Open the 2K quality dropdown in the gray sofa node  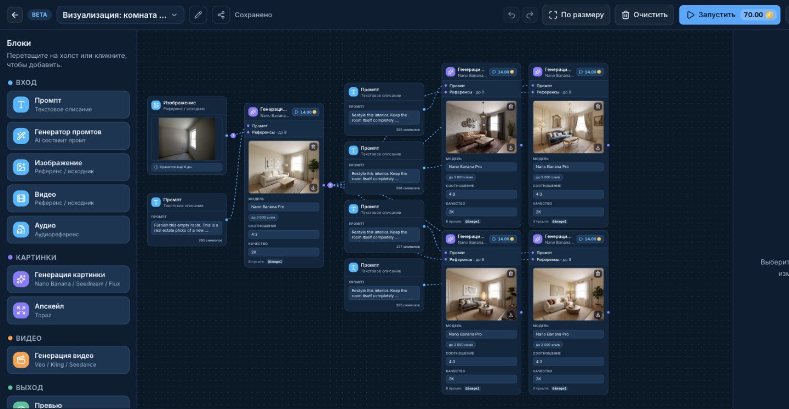click(x=481, y=379)
